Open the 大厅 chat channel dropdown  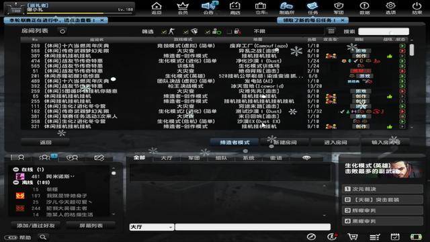pos(151,227)
